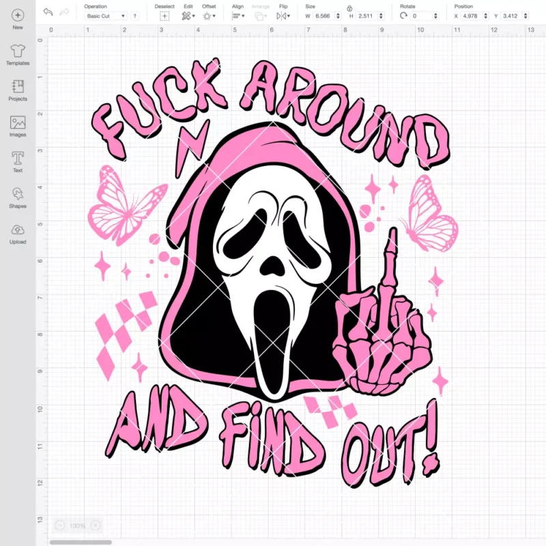
Task: Zoom out with the minus button
Action: (x=59, y=525)
